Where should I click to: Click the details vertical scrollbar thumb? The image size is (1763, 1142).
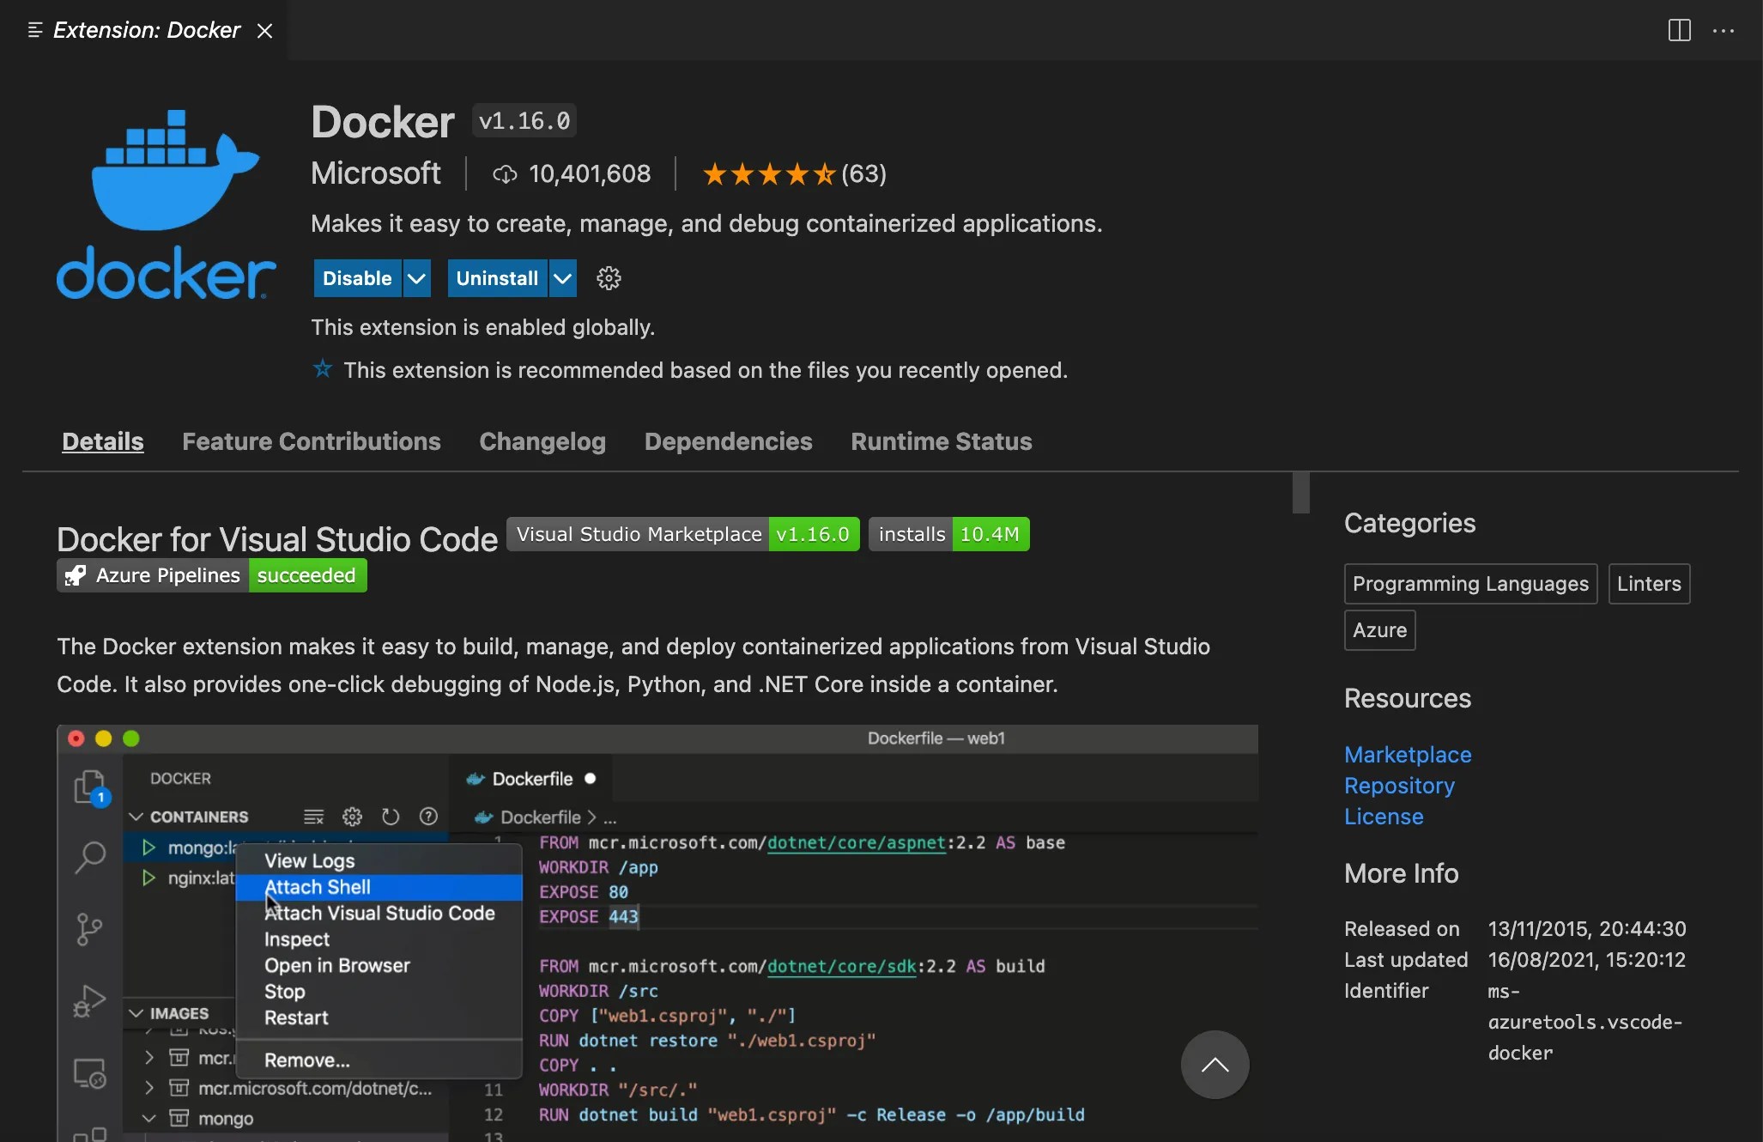click(1300, 492)
